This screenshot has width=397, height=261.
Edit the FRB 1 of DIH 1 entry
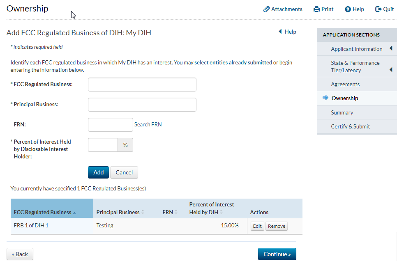click(x=257, y=226)
